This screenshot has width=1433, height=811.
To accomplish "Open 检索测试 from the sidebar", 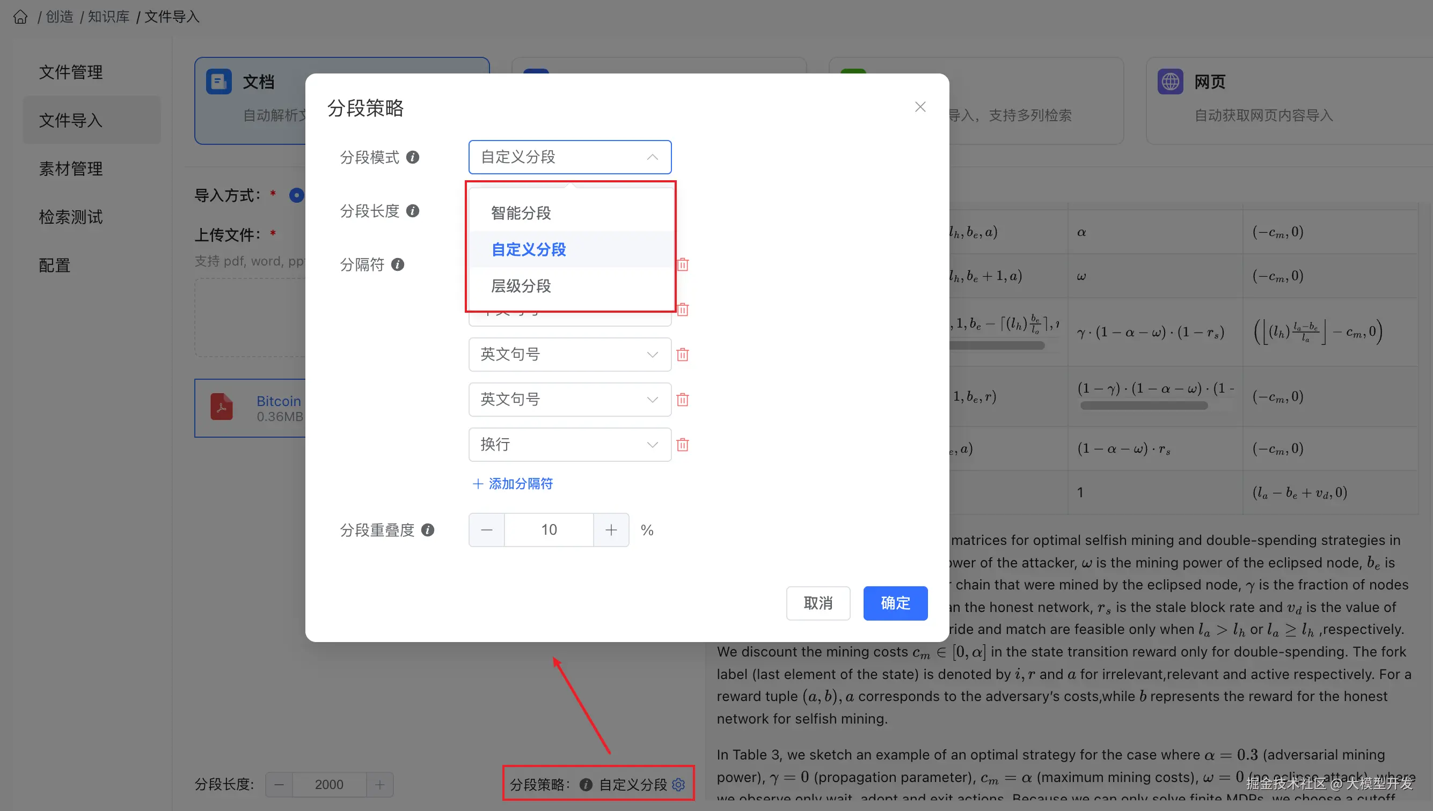I will pyautogui.click(x=71, y=217).
